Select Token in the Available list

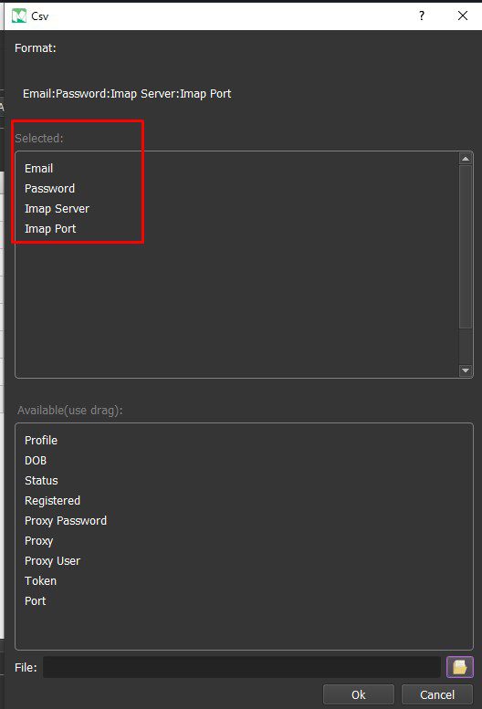(41, 580)
